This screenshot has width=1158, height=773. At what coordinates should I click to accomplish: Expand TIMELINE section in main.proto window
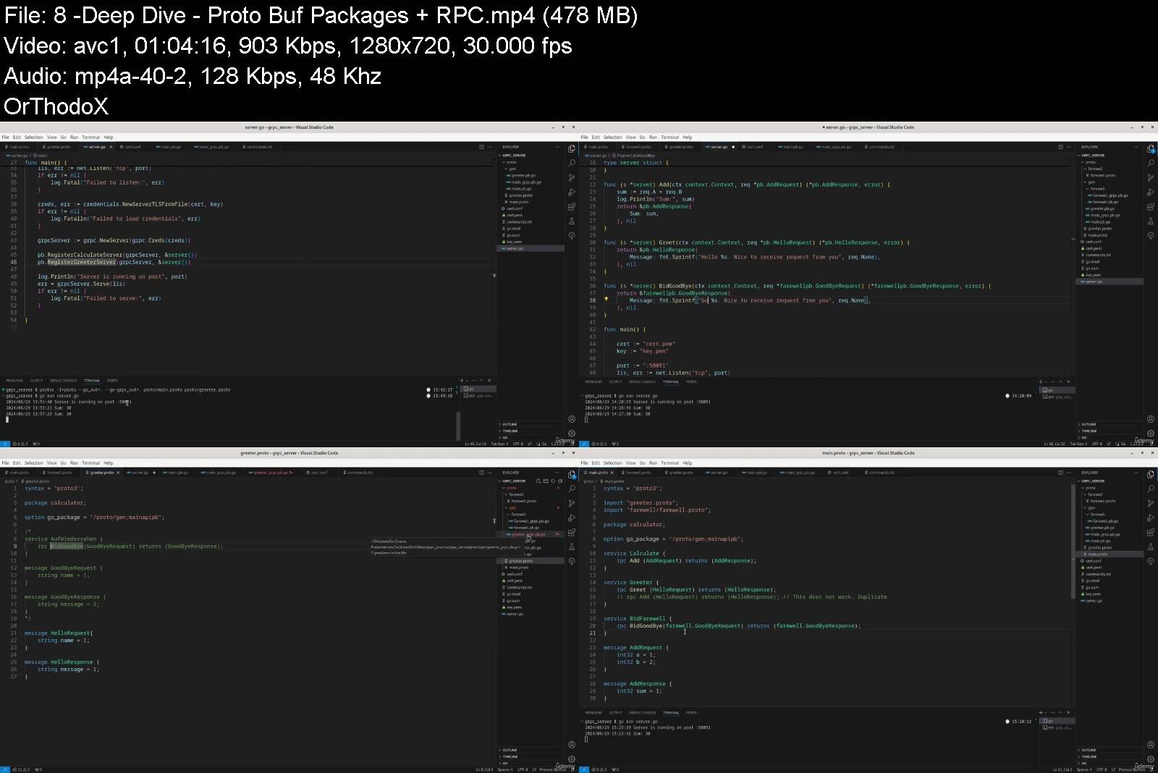1088,757
